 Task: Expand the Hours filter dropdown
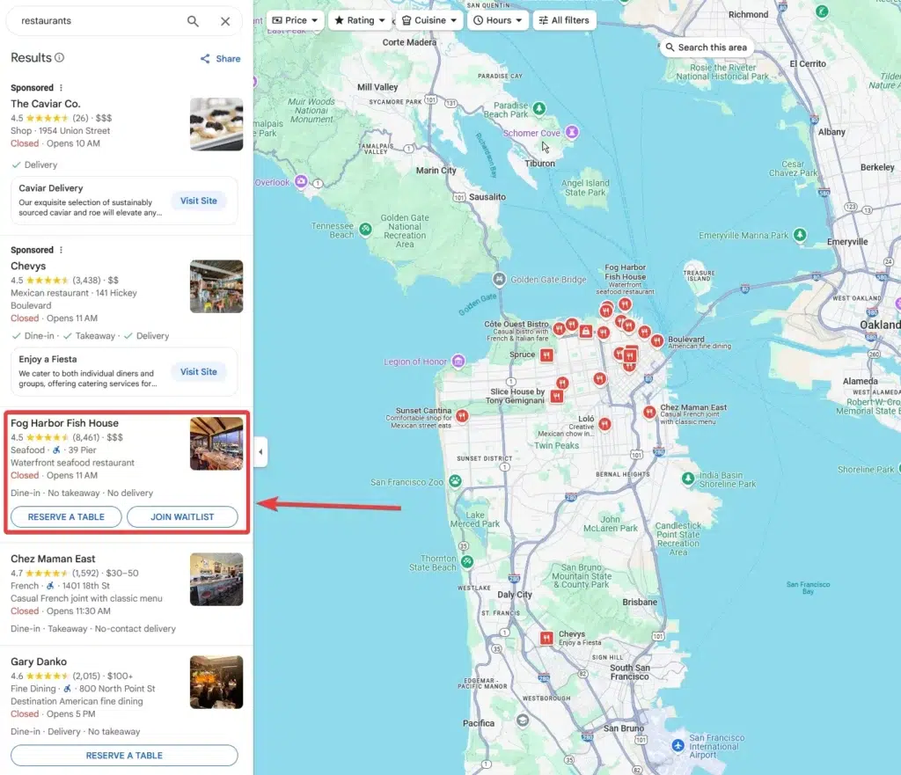tap(497, 20)
